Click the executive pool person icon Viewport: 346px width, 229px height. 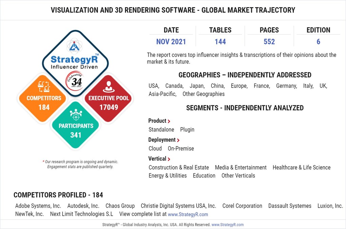coord(108,87)
